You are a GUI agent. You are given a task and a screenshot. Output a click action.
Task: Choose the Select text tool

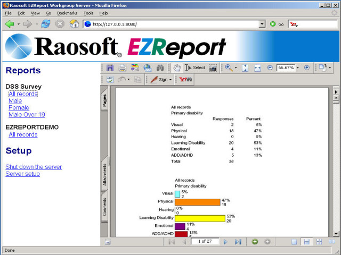point(195,68)
